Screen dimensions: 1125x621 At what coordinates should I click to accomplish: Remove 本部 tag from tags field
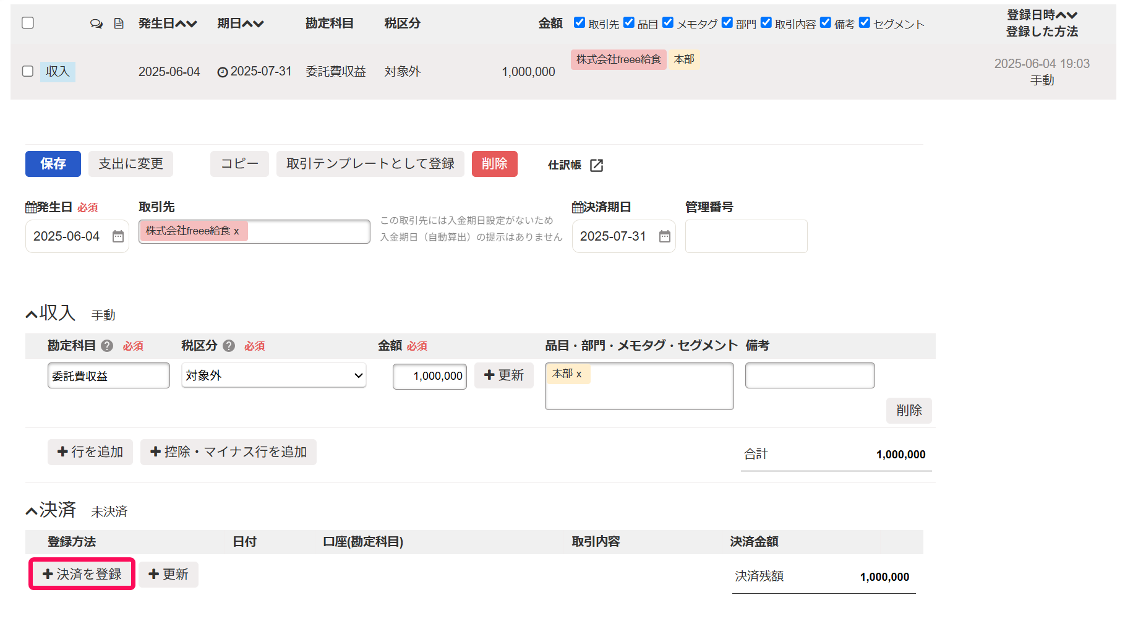(579, 374)
